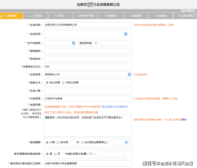Select 非独立核算 radio button
Viewport: 197px width, 168px height.
(63, 82)
